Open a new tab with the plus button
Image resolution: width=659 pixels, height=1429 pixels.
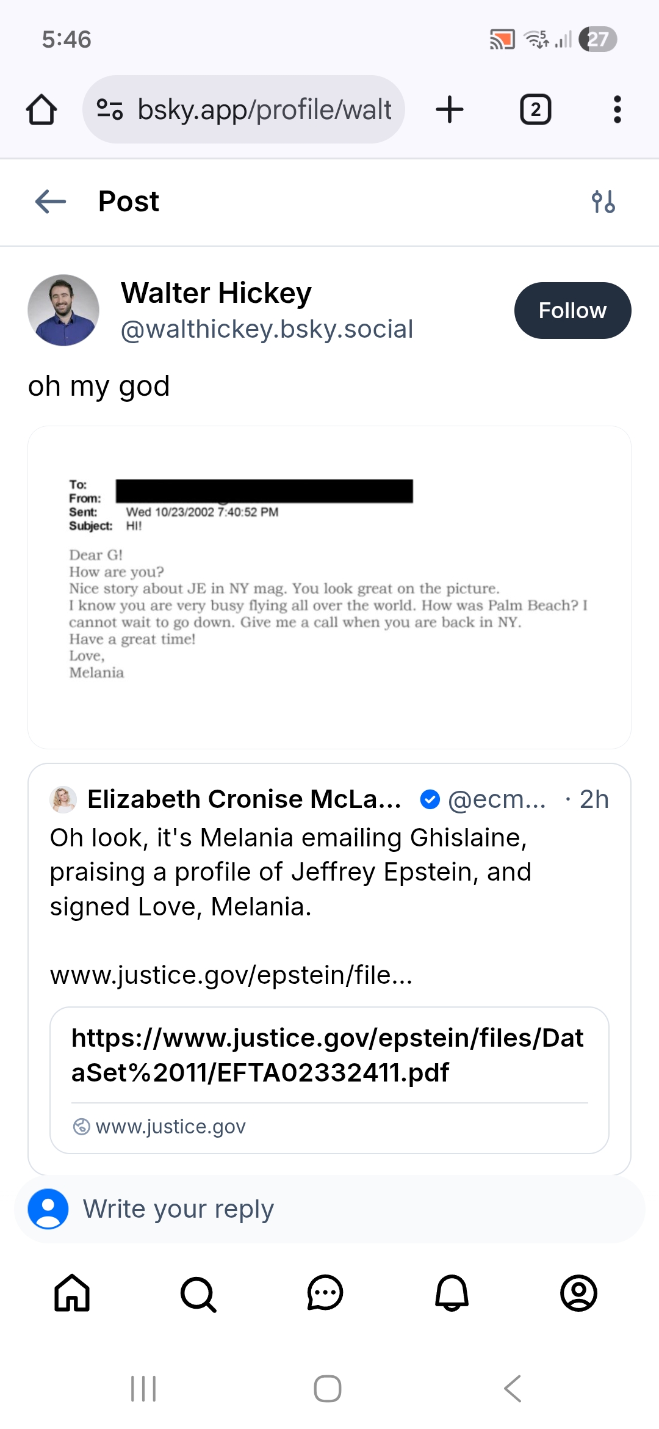tap(449, 109)
